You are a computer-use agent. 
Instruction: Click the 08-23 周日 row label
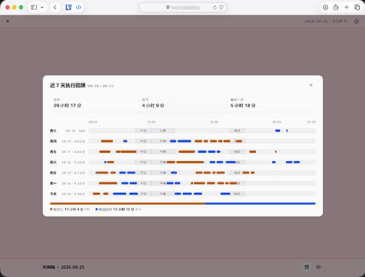pos(67,173)
